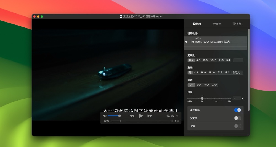Rotate video 270°
The height and width of the screenshot is (147, 276).
pyautogui.click(x=214, y=85)
